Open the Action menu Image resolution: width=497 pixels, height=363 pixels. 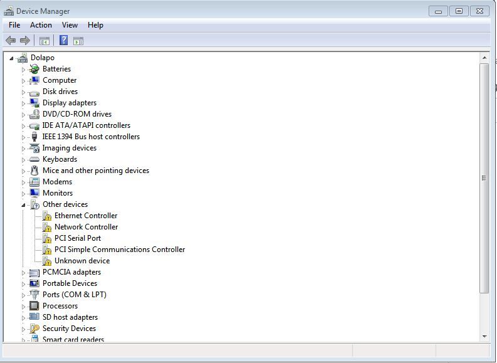[x=41, y=25]
